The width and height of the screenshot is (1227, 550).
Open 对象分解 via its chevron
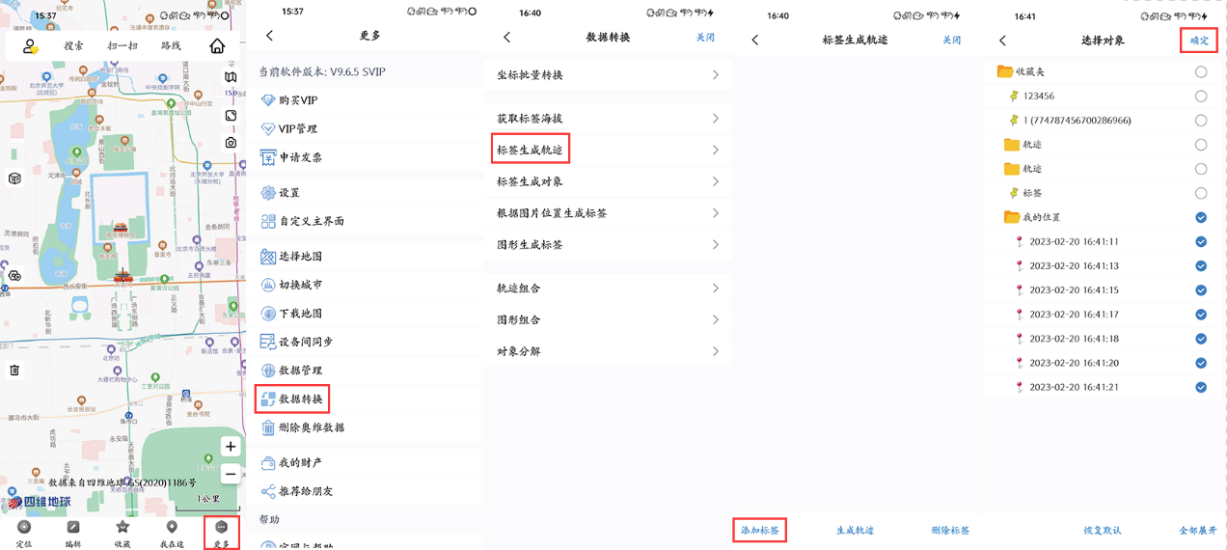715,351
